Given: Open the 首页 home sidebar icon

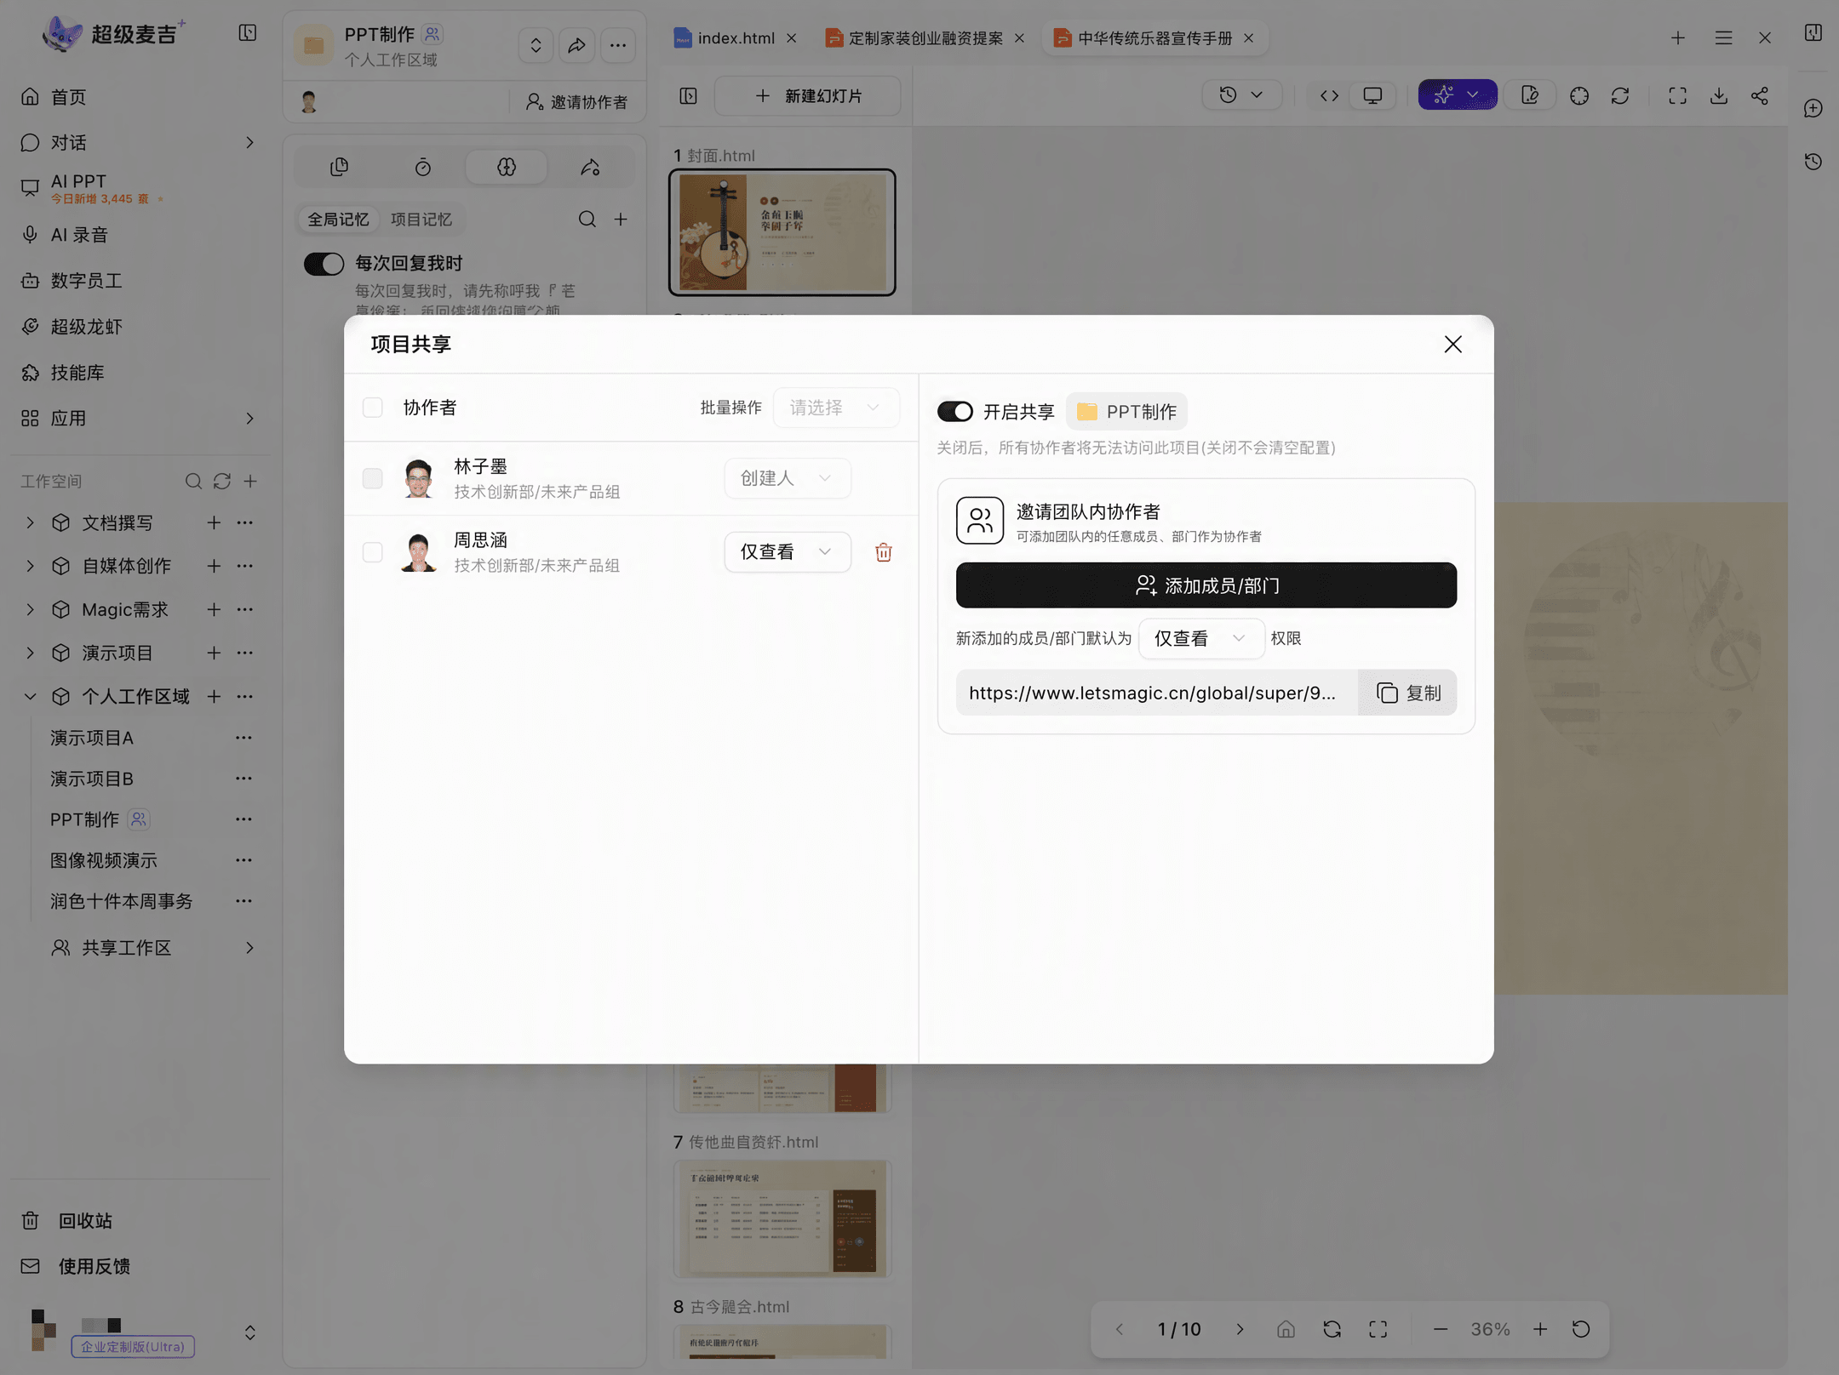Looking at the screenshot, I should 31,97.
